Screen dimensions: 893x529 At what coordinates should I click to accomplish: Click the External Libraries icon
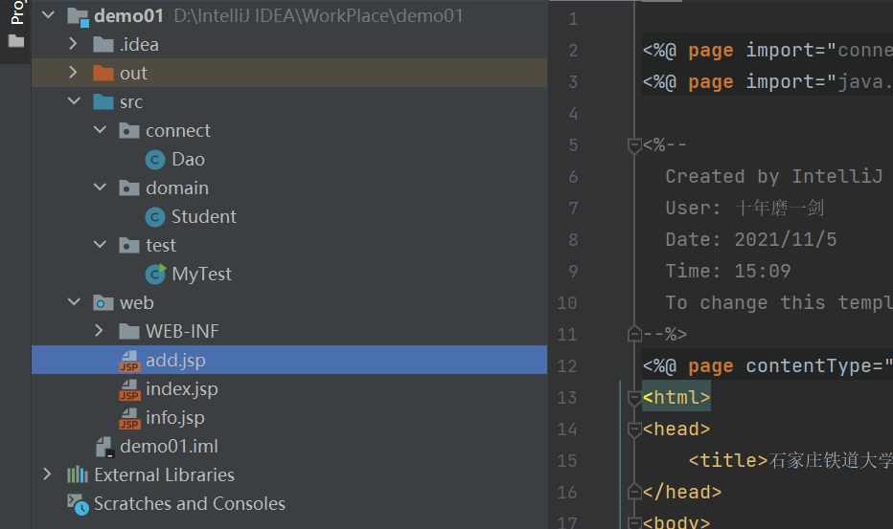78,475
